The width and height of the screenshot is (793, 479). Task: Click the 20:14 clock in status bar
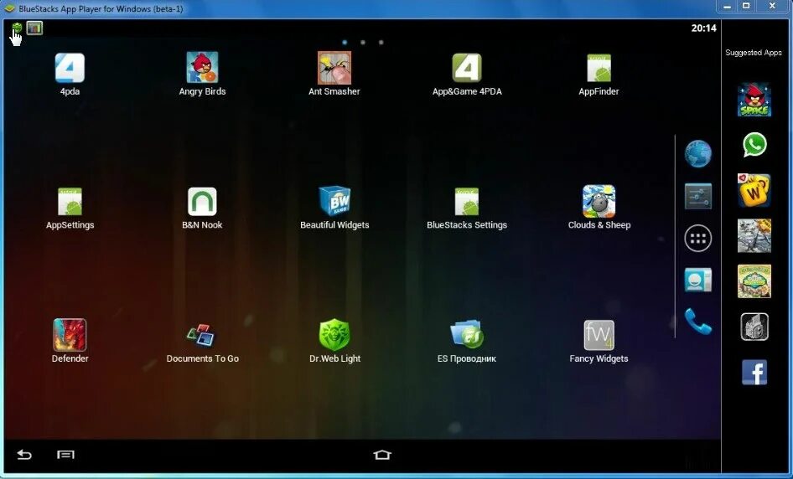(703, 28)
